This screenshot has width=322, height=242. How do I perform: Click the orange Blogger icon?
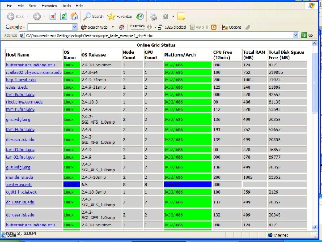[x=214, y=27]
